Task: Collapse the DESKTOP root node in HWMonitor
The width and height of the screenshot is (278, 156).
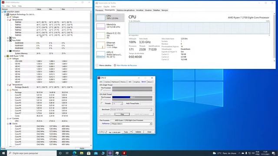Action: (3, 12)
